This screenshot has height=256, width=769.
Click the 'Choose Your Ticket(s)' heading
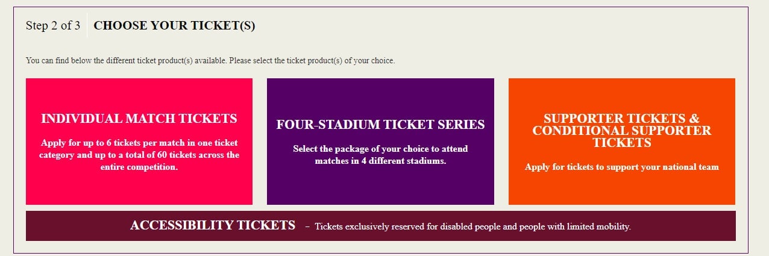pyautogui.click(x=174, y=26)
